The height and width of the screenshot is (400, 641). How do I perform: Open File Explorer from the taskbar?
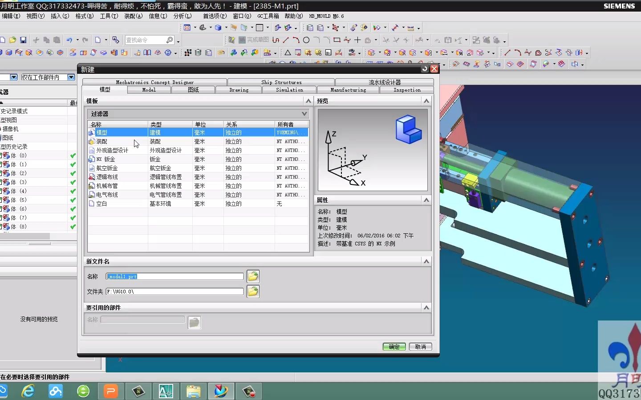194,391
